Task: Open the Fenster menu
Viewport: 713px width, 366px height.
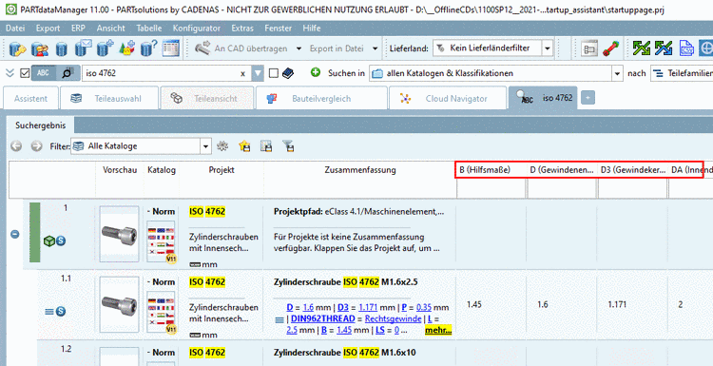Action: [279, 29]
